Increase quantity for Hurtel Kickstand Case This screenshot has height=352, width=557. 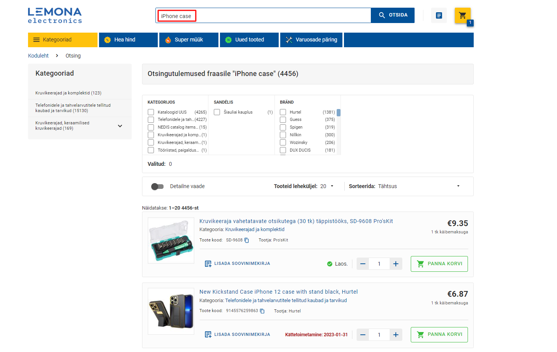click(396, 335)
